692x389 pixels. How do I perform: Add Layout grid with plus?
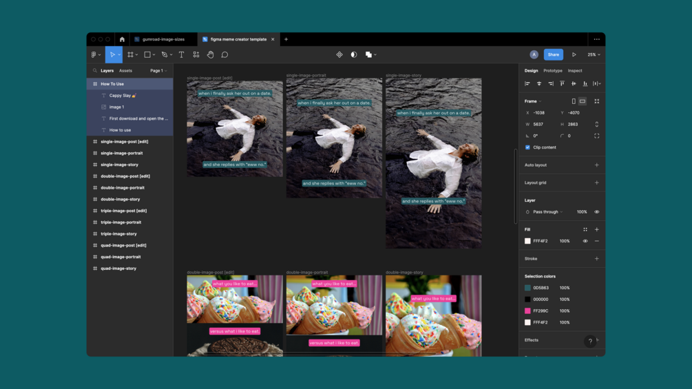(597, 182)
